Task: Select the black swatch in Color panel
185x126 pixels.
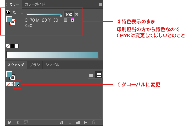Action: (x=12, y=46)
